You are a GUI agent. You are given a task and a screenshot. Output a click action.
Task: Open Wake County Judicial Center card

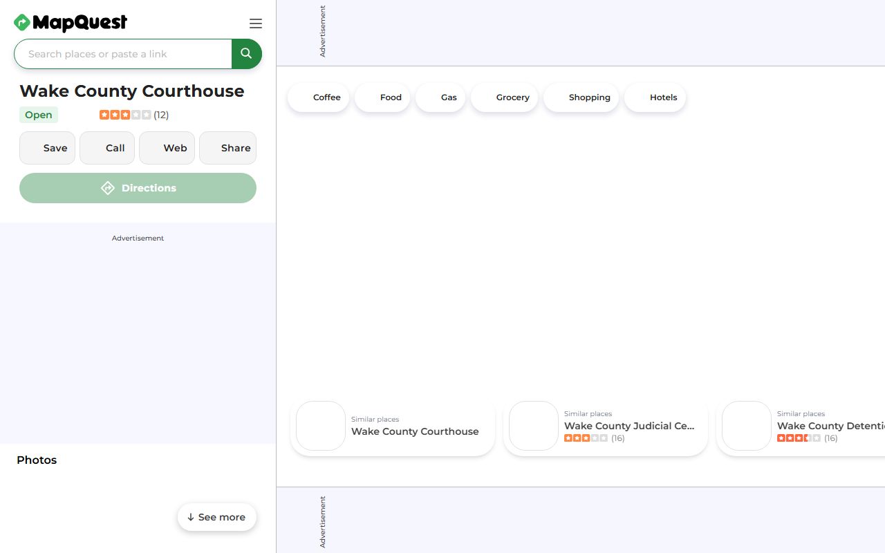click(x=606, y=427)
